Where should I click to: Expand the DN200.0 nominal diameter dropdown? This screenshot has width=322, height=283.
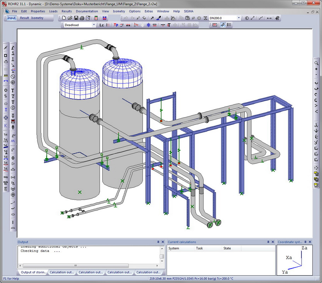238,18
